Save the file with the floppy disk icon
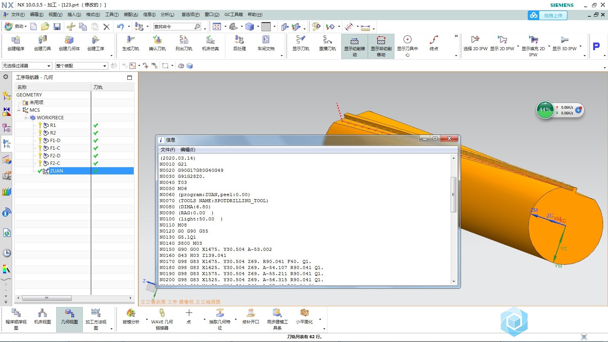 tap(57, 27)
